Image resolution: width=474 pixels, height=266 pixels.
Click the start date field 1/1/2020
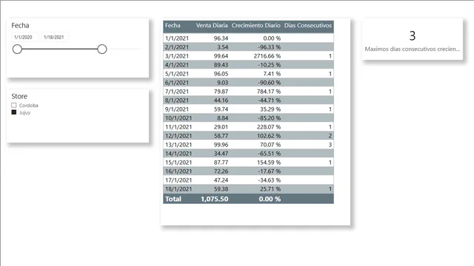click(x=25, y=37)
